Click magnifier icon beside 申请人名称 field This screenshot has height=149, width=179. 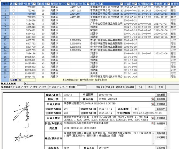tap(153, 104)
